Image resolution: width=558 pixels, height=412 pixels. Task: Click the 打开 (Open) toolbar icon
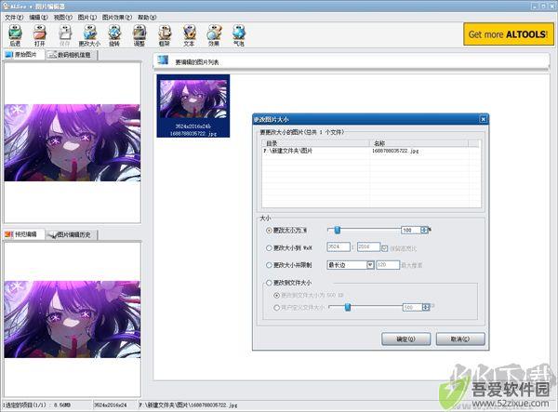tap(39, 35)
